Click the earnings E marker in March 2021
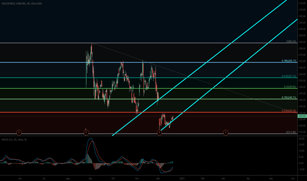307x181 pixels. [x=226, y=133]
